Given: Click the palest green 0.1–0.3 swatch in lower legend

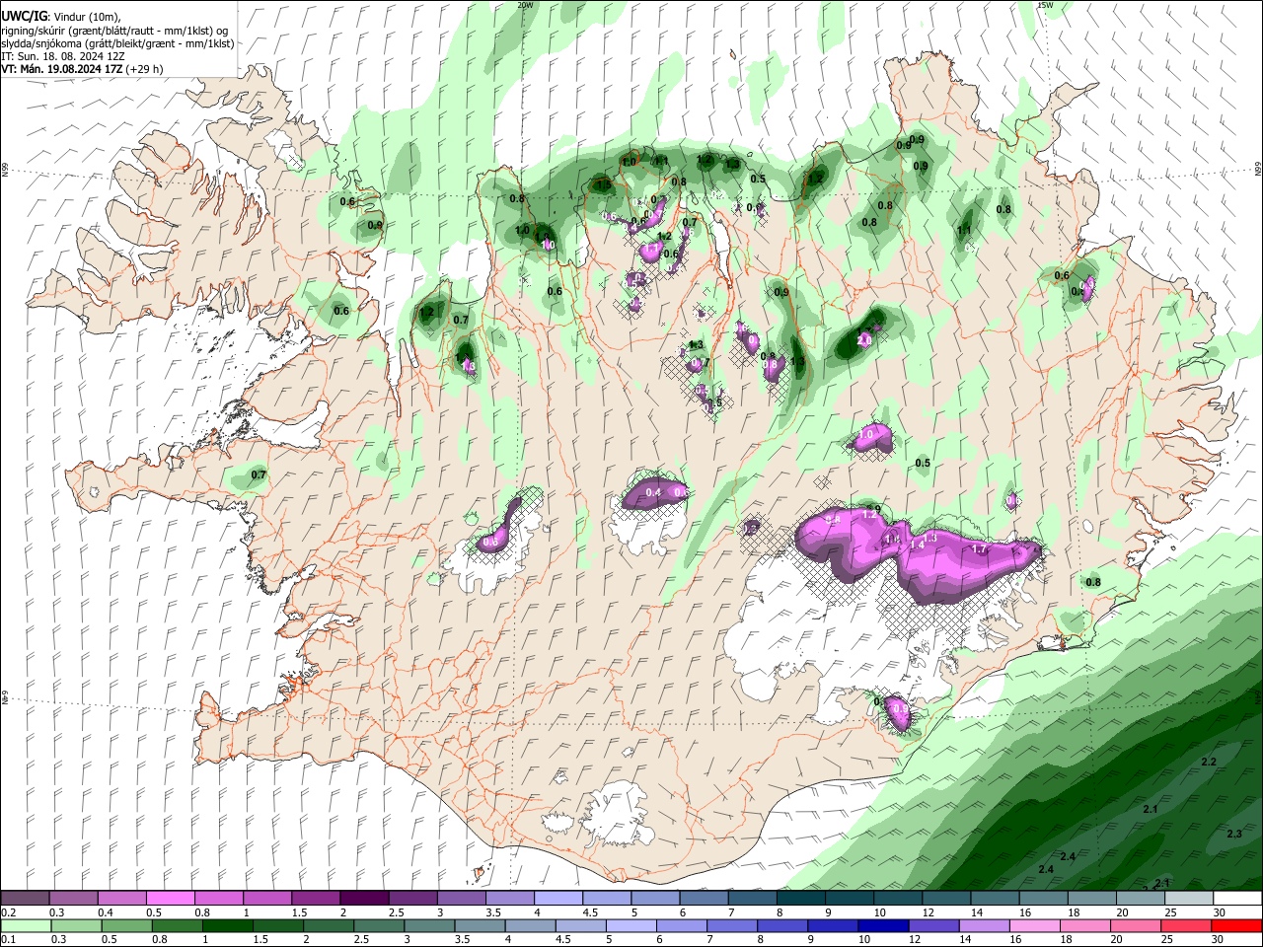Looking at the screenshot, I should [x=26, y=926].
